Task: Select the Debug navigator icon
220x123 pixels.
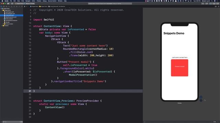Action: 17,6
